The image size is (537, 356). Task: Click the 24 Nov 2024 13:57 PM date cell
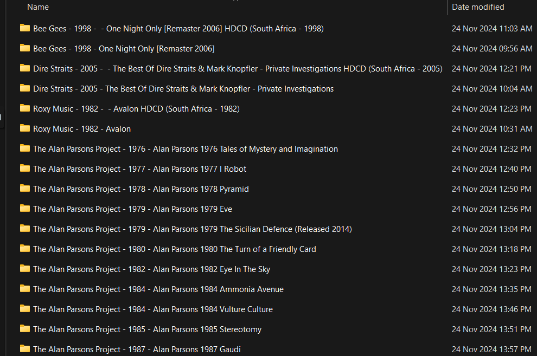point(491,349)
